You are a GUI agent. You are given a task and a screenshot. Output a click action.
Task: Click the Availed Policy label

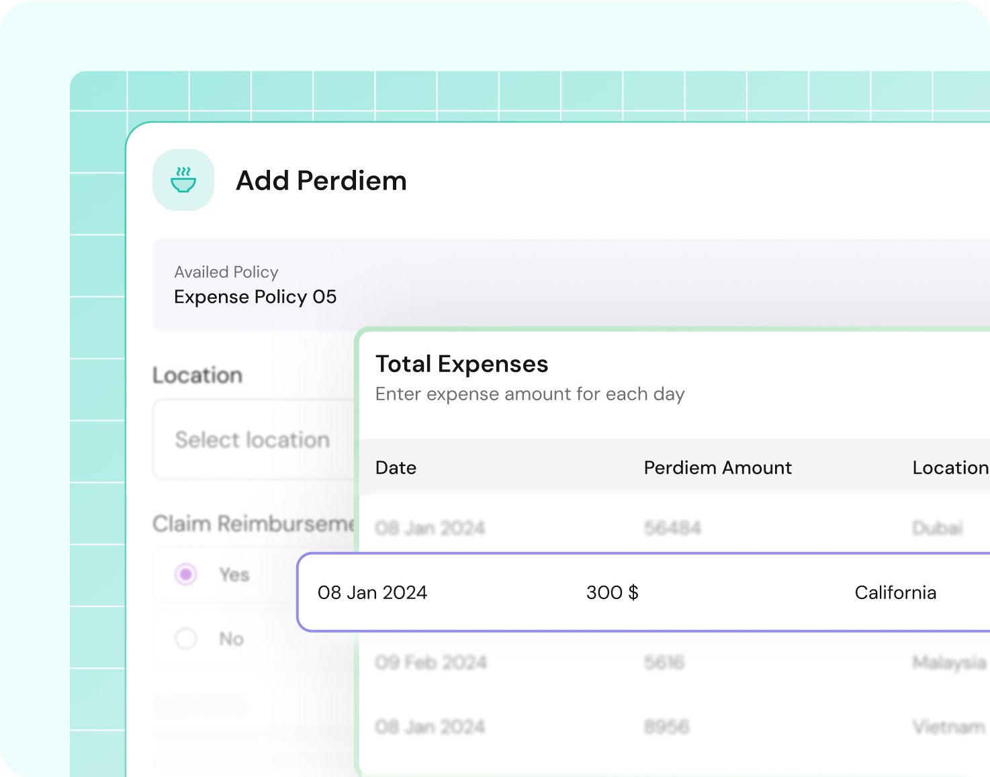(x=226, y=272)
